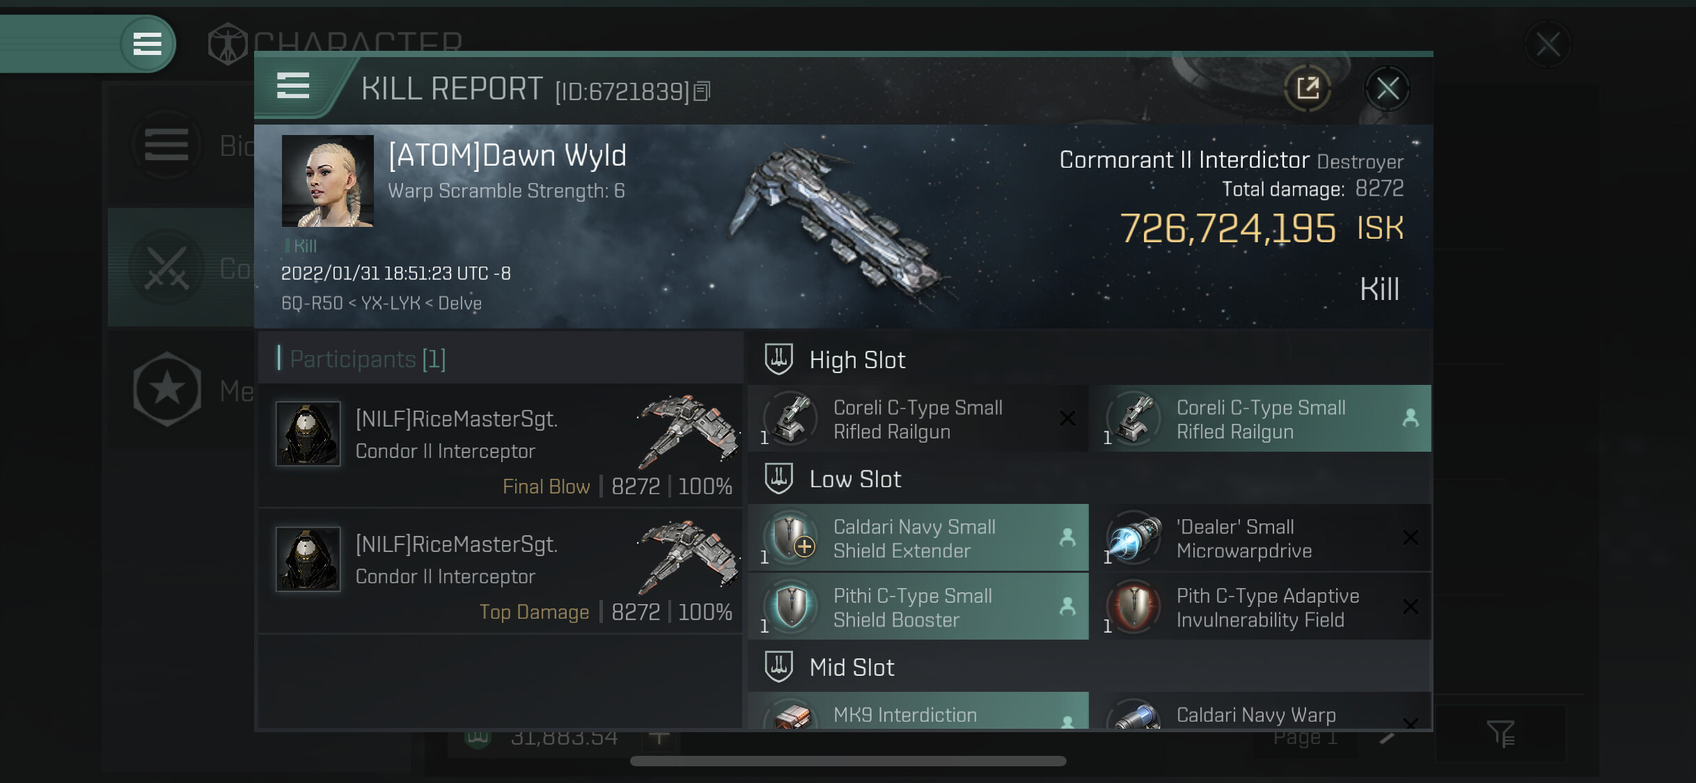Copy the kill report ID
The height and width of the screenshot is (783, 1696).
pos(702,91)
